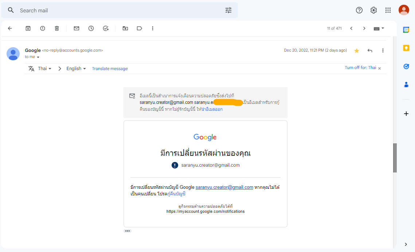This screenshot has height=252, width=415.
Task: Click the 'กู้คืนบัญชี' recover account link
Action: (177, 194)
